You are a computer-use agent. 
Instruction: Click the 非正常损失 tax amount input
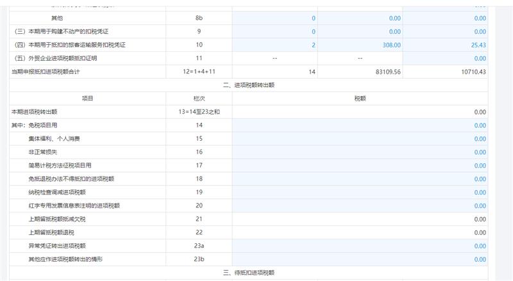(x=359, y=152)
